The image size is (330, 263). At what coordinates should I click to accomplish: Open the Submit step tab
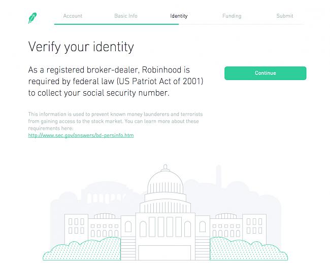click(x=285, y=16)
